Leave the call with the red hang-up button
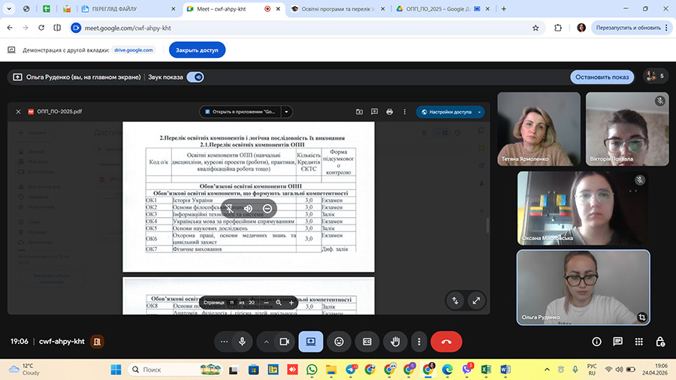Viewport: 676px width, 380px height. pyautogui.click(x=446, y=342)
